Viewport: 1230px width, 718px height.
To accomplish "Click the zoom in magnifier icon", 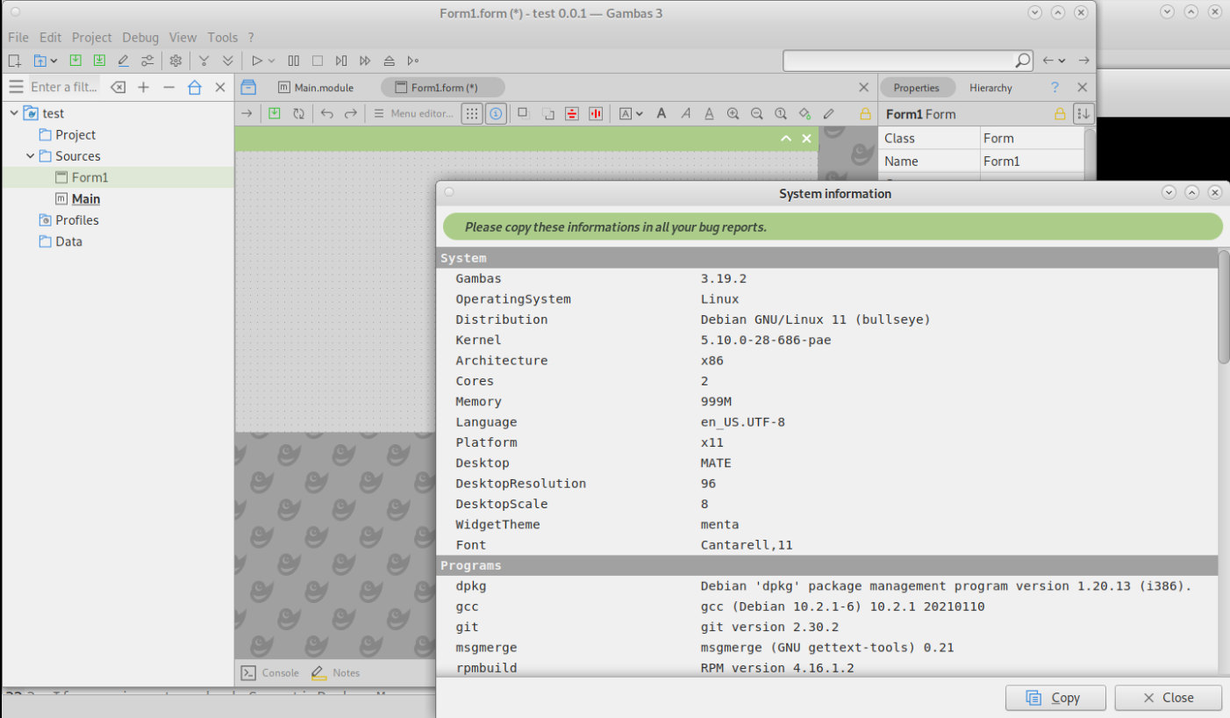I will pyautogui.click(x=733, y=113).
